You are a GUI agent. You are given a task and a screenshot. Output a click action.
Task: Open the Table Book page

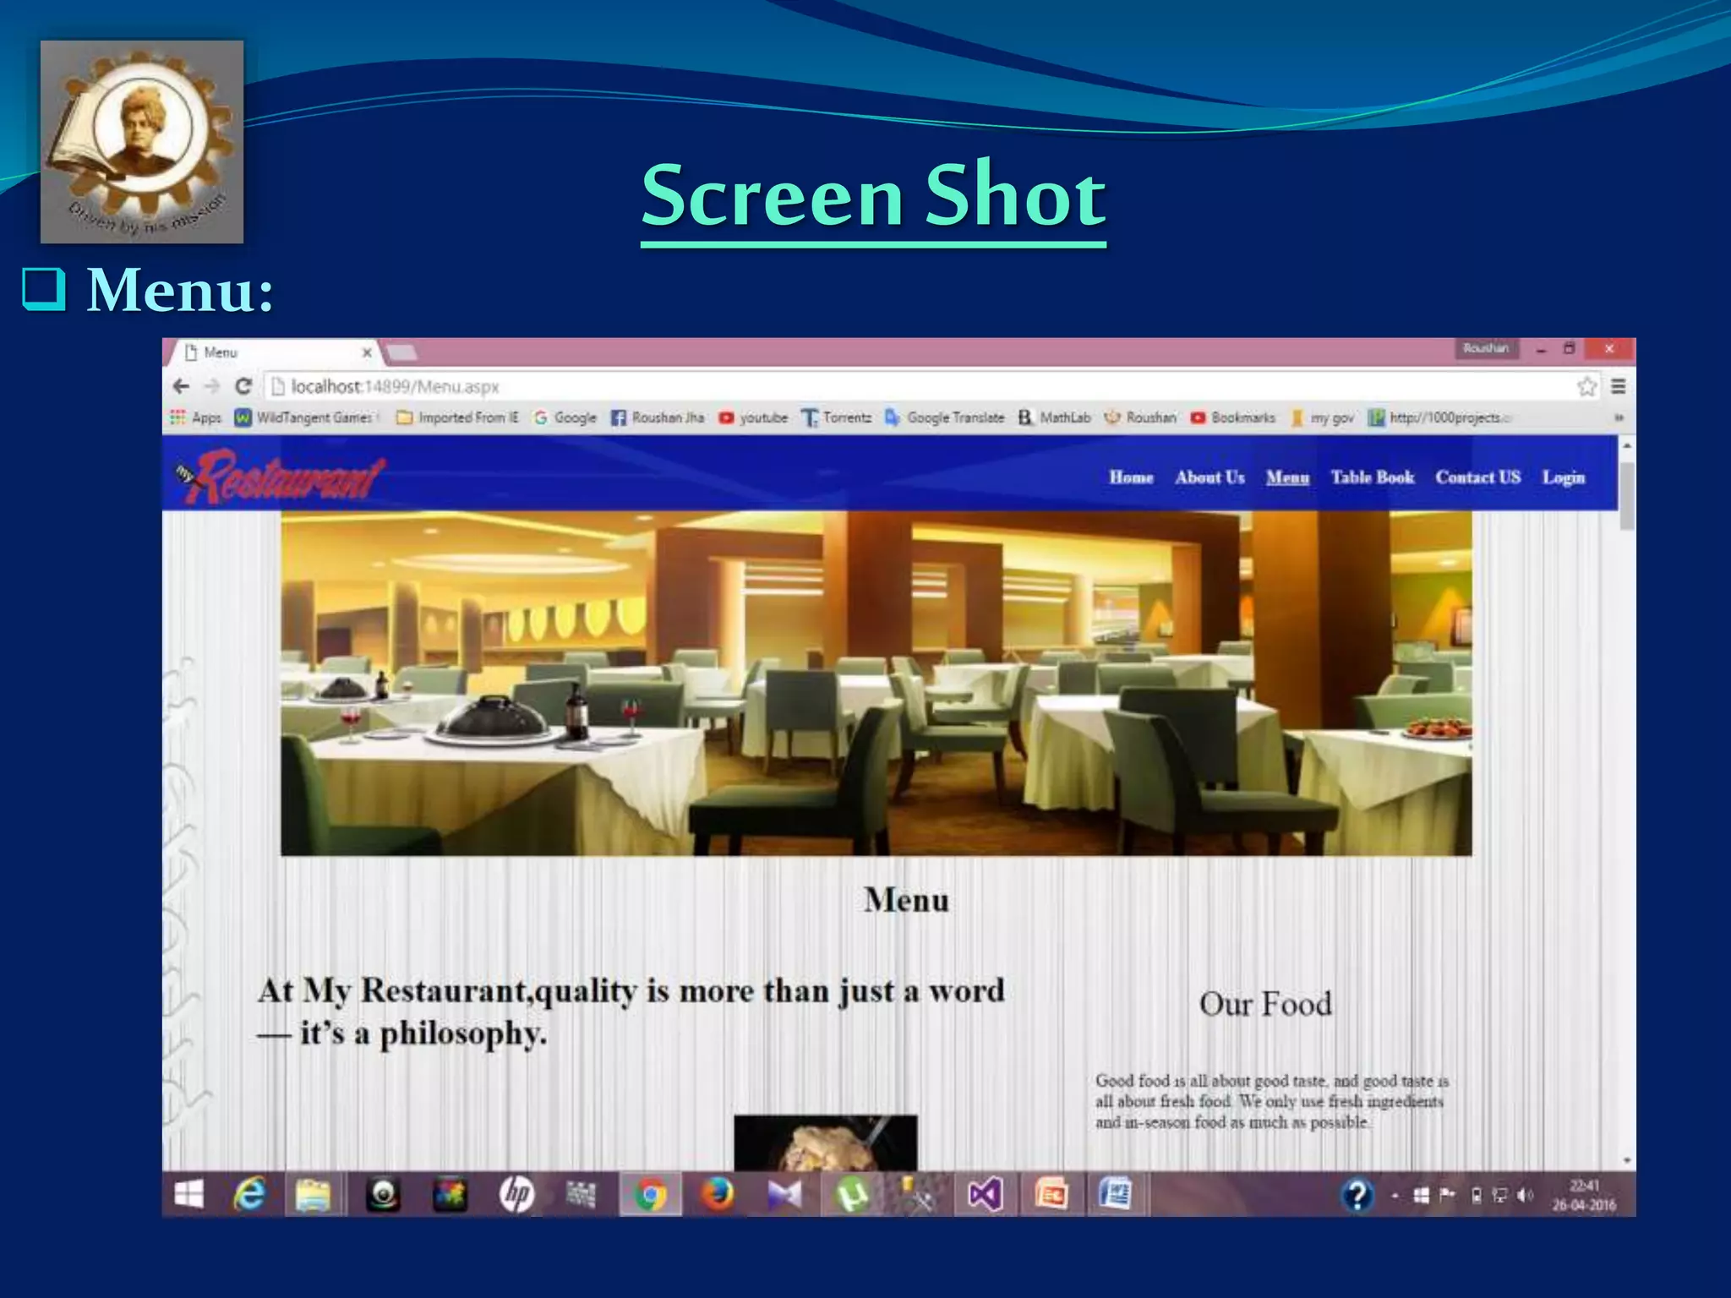(1372, 477)
